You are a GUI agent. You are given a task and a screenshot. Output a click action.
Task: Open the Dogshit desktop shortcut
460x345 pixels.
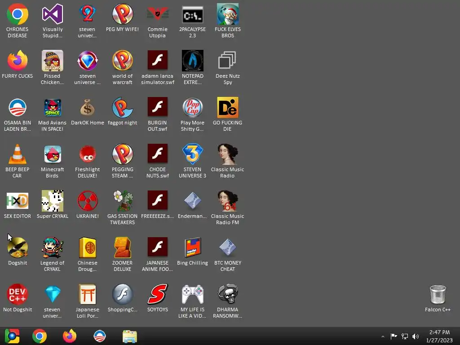[18, 251]
